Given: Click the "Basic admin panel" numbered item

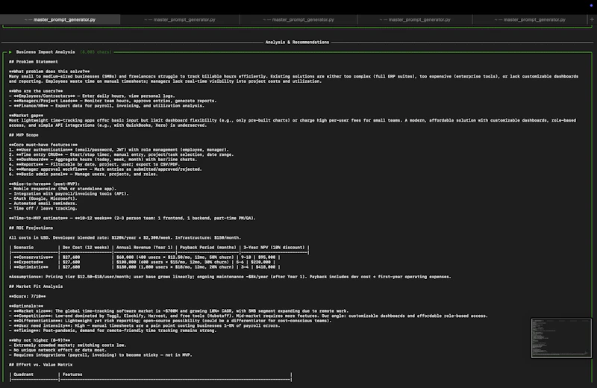Looking at the screenshot, I should [83, 174].
